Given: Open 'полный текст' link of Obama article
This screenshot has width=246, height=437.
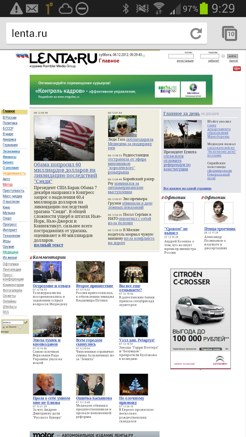Looking at the screenshot, I should point(48,245).
